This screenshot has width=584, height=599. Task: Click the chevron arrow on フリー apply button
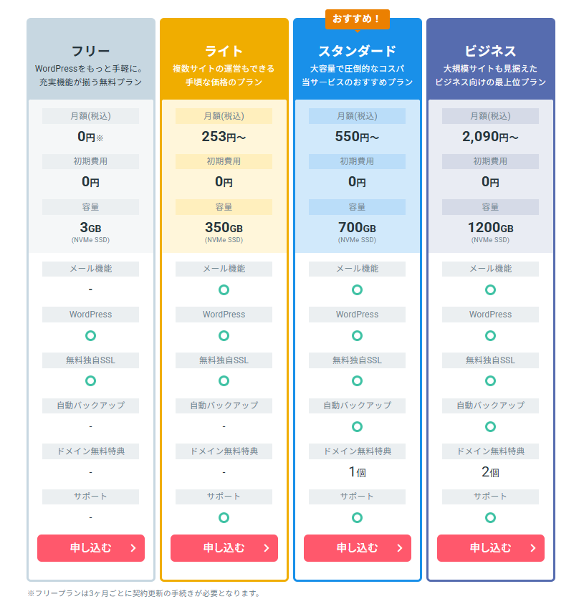pos(133,548)
